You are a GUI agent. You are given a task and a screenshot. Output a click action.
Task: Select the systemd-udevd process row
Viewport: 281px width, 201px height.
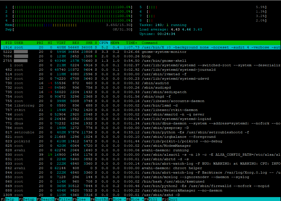pyautogui.click(x=140, y=79)
